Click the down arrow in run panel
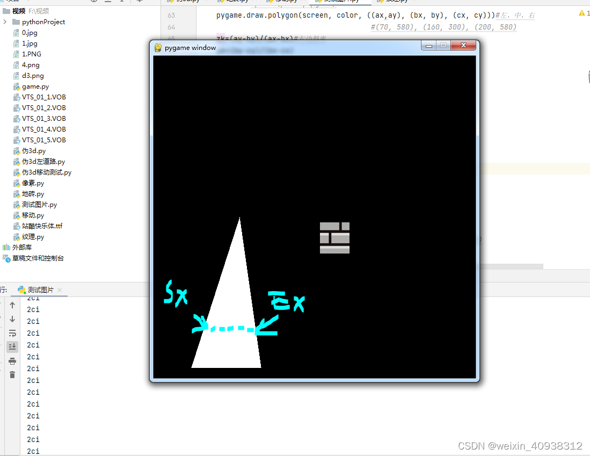 (x=12, y=319)
